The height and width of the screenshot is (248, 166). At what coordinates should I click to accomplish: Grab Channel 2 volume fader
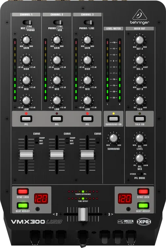click(57, 154)
